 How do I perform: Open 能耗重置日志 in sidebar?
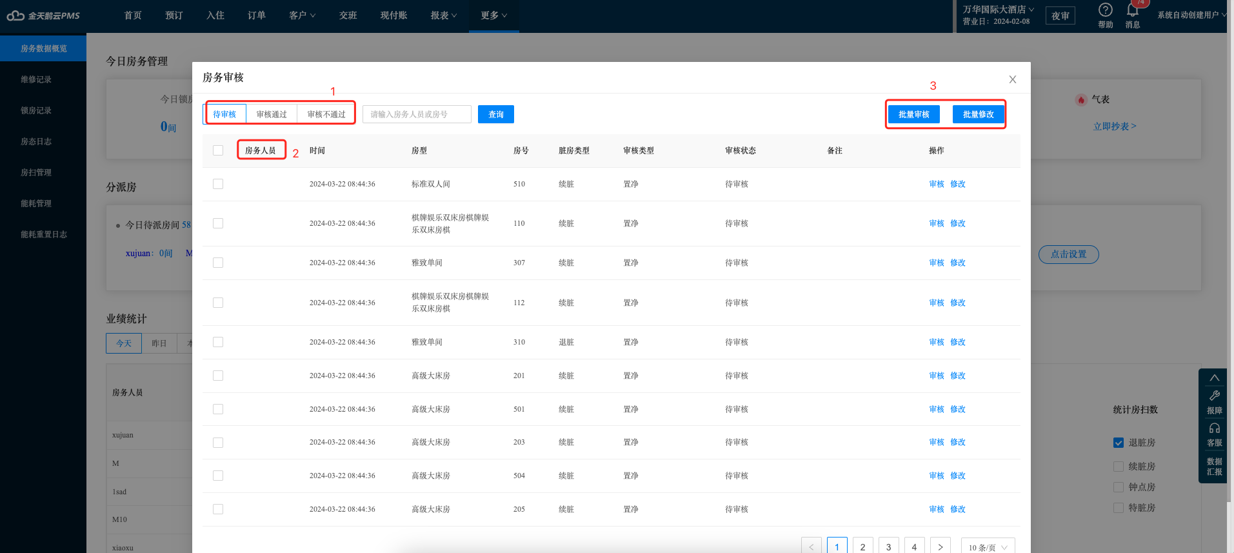(43, 234)
